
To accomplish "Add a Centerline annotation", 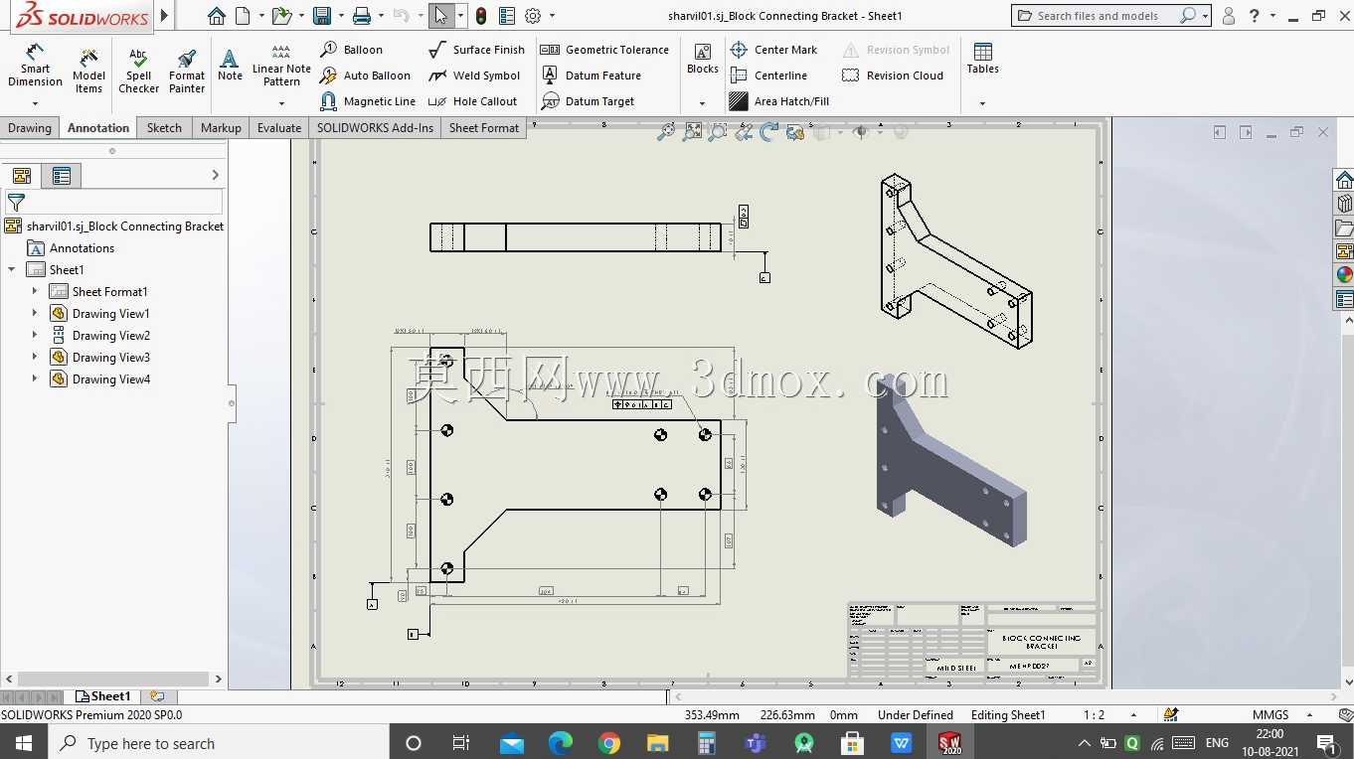I will point(768,76).
